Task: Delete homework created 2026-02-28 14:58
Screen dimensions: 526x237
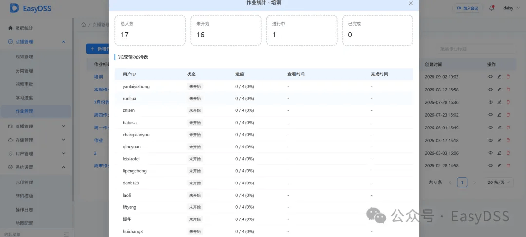Action: point(508,165)
